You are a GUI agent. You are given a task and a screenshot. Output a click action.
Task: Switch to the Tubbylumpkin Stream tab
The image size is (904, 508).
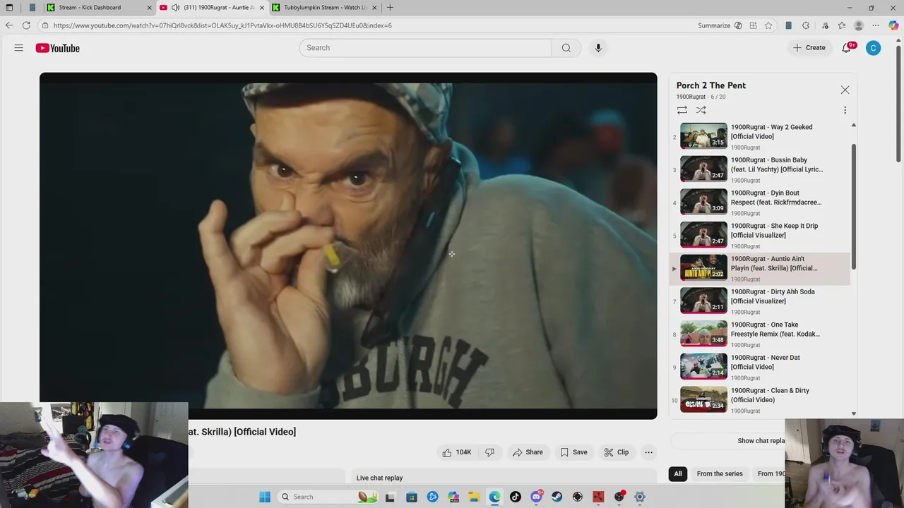pos(325,8)
